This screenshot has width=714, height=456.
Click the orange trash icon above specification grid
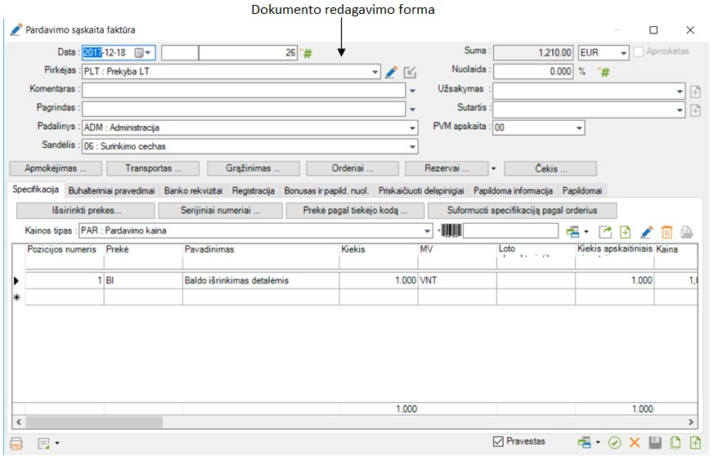coord(667,231)
